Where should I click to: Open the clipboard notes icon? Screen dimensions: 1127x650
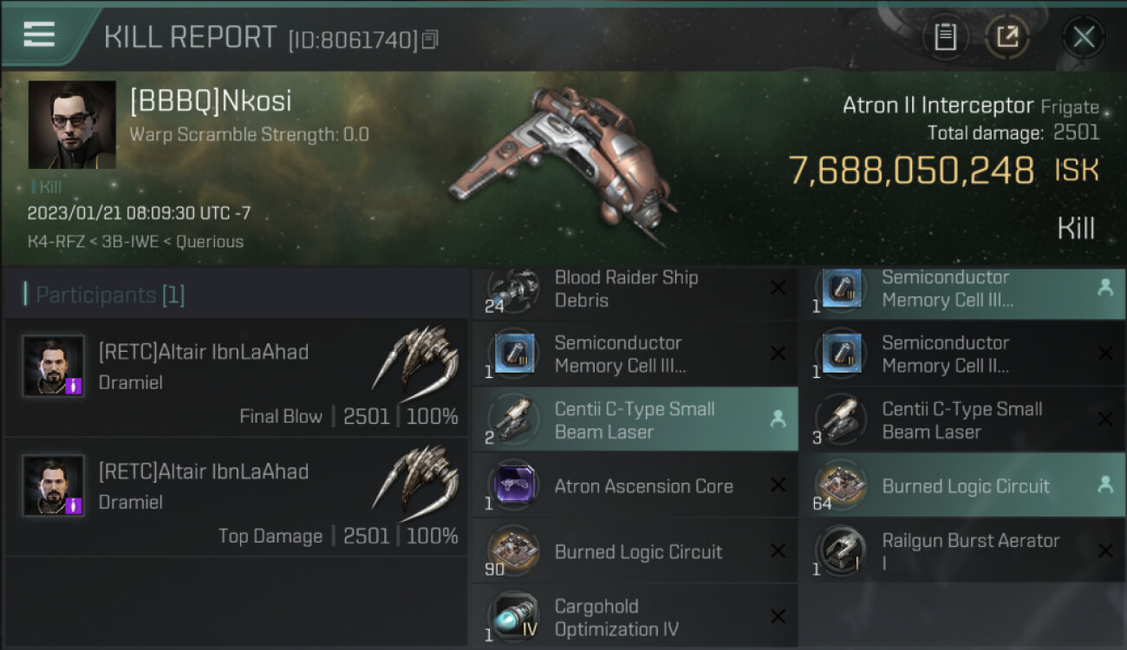tap(945, 36)
